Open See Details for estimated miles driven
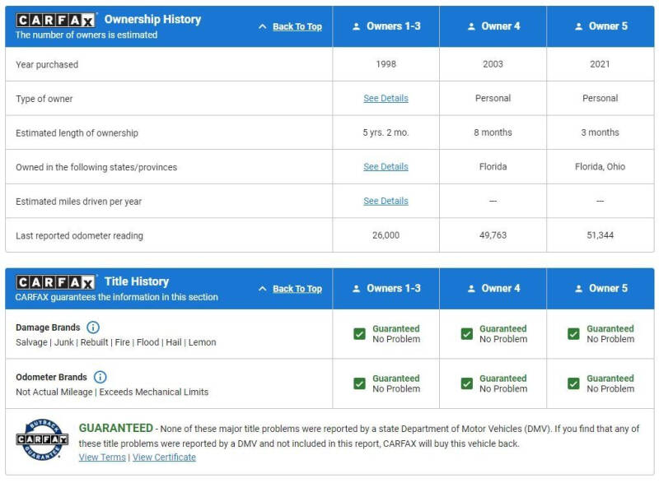The height and width of the screenshot is (483, 659). pos(386,201)
